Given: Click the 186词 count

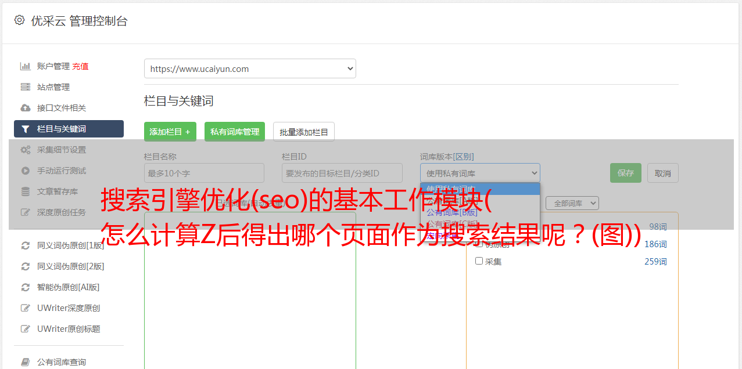Looking at the screenshot, I should click(x=655, y=244).
